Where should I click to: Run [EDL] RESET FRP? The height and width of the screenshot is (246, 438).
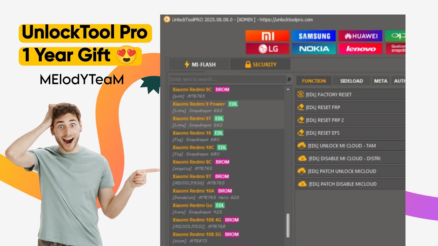pyautogui.click(x=350, y=107)
